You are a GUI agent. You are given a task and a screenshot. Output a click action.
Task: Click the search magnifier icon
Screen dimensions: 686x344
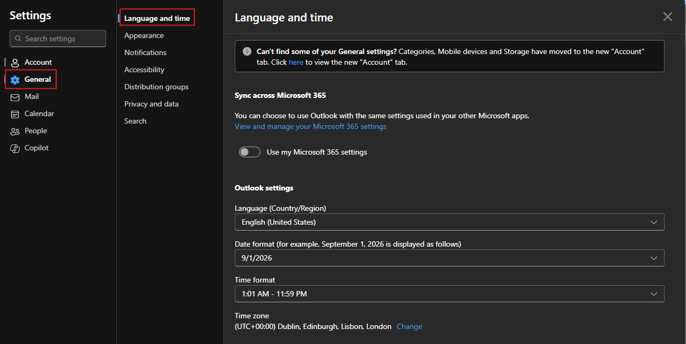(x=18, y=39)
